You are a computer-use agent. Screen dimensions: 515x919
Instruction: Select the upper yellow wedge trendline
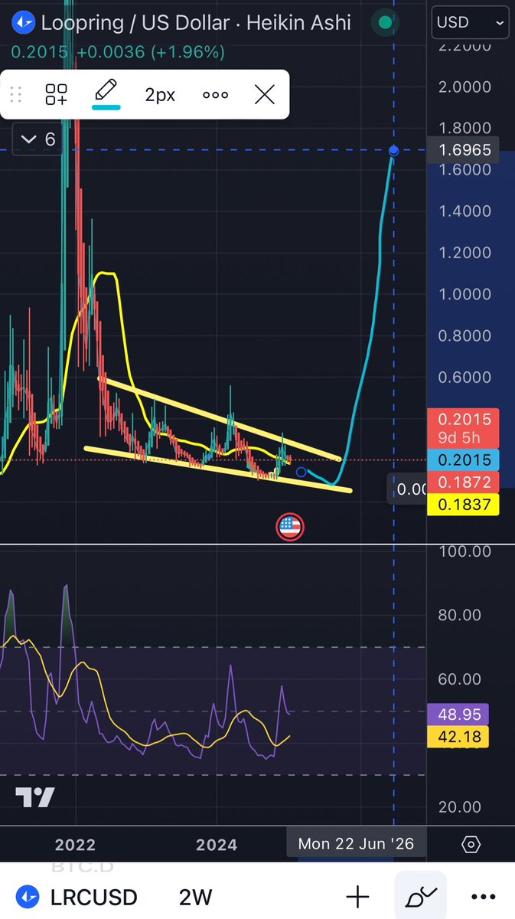coord(219,419)
